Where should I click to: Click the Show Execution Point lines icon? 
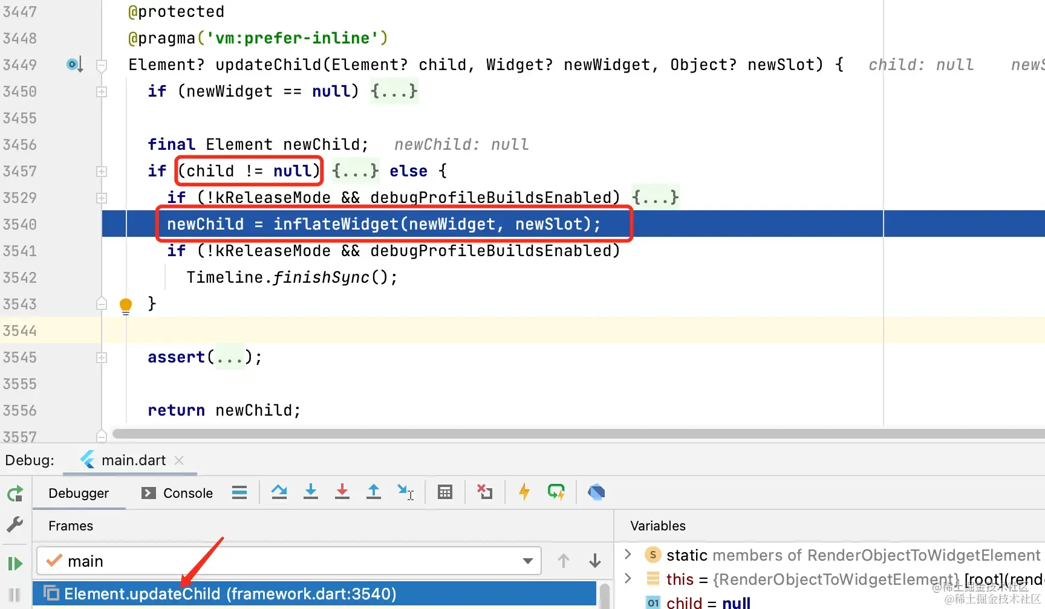click(x=239, y=492)
